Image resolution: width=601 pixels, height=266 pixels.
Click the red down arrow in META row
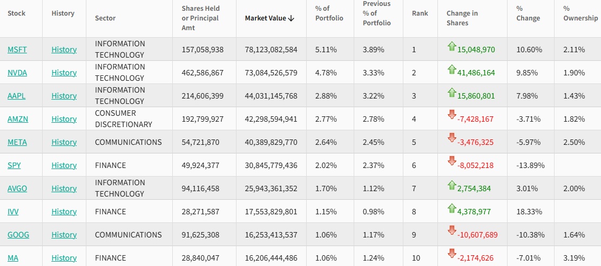click(452, 138)
